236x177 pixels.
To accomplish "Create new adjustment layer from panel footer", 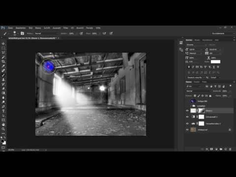I will pyautogui.click(x=216, y=149).
